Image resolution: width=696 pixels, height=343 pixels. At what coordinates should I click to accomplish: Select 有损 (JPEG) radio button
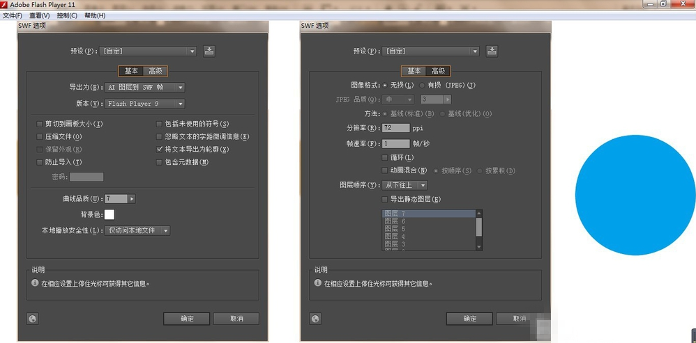(x=422, y=85)
